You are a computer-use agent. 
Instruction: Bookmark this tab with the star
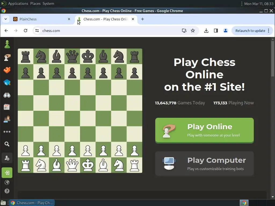tap(193, 31)
